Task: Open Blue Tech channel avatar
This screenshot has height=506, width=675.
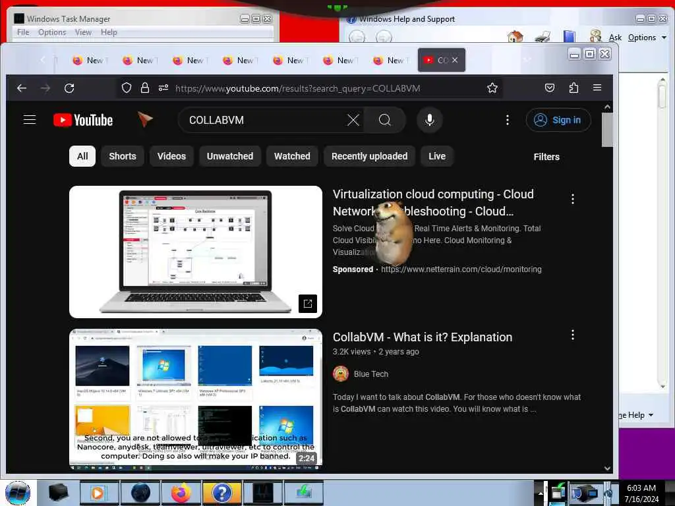Action: (x=341, y=374)
